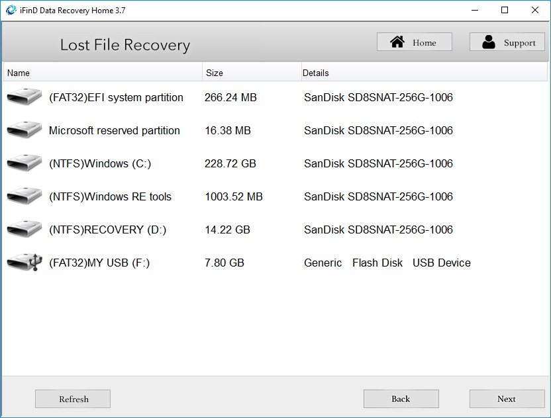Viewport: 551px width, 418px height.
Task: Close the iFinD Data Recovery window
Action: click(x=535, y=10)
